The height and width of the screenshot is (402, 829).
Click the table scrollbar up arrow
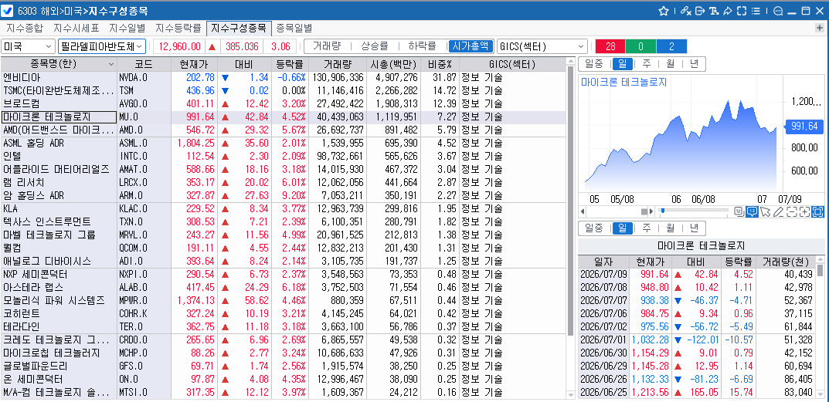pyautogui.click(x=570, y=62)
